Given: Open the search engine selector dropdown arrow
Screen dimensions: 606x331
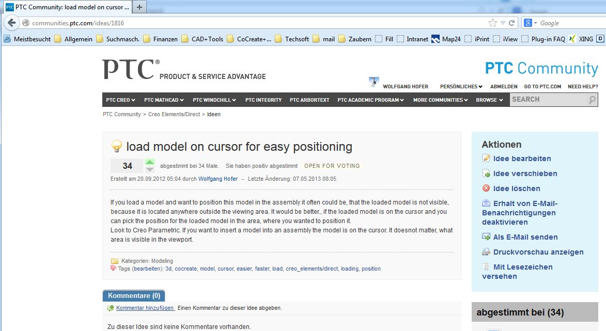Looking at the screenshot, I should click(535, 23).
